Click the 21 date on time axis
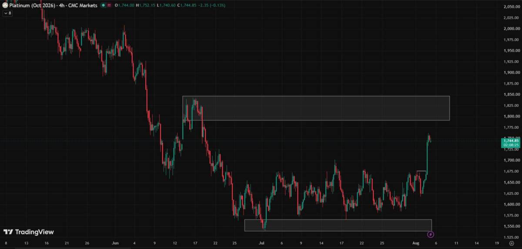522x249 pixels. [x=67, y=243]
